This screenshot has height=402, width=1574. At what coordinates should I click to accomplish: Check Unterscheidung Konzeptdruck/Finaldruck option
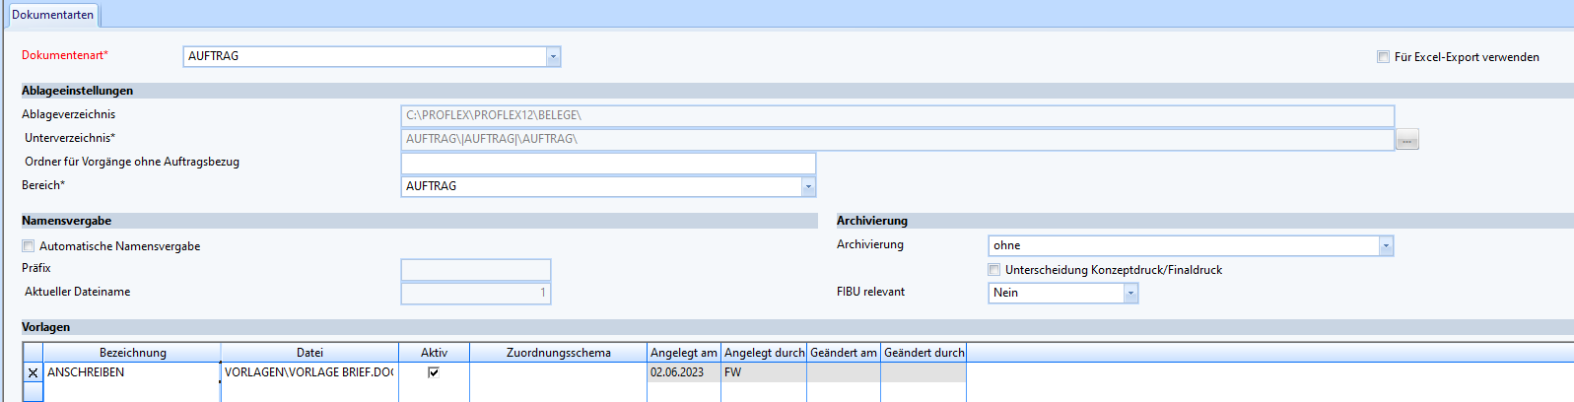tap(994, 270)
